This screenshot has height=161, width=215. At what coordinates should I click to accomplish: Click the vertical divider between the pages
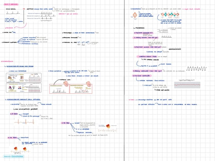[x=124, y=80]
